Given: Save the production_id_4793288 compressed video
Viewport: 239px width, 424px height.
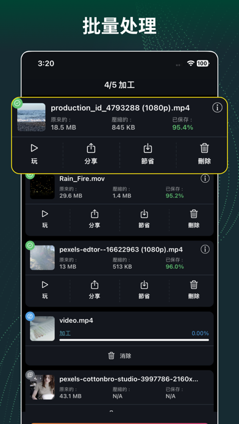Looking at the screenshot, I should 148,154.
